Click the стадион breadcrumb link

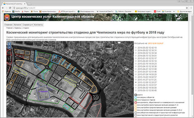tap(26, 28)
